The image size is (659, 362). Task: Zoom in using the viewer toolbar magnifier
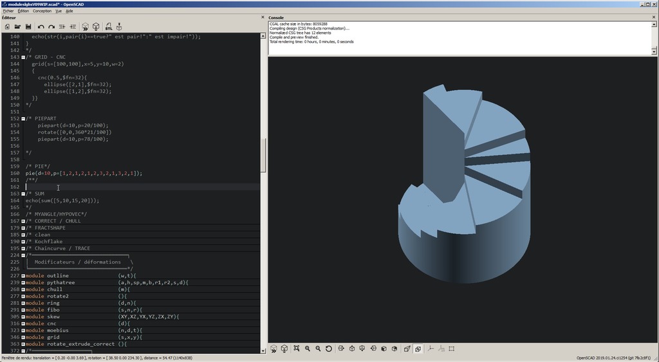308,348
